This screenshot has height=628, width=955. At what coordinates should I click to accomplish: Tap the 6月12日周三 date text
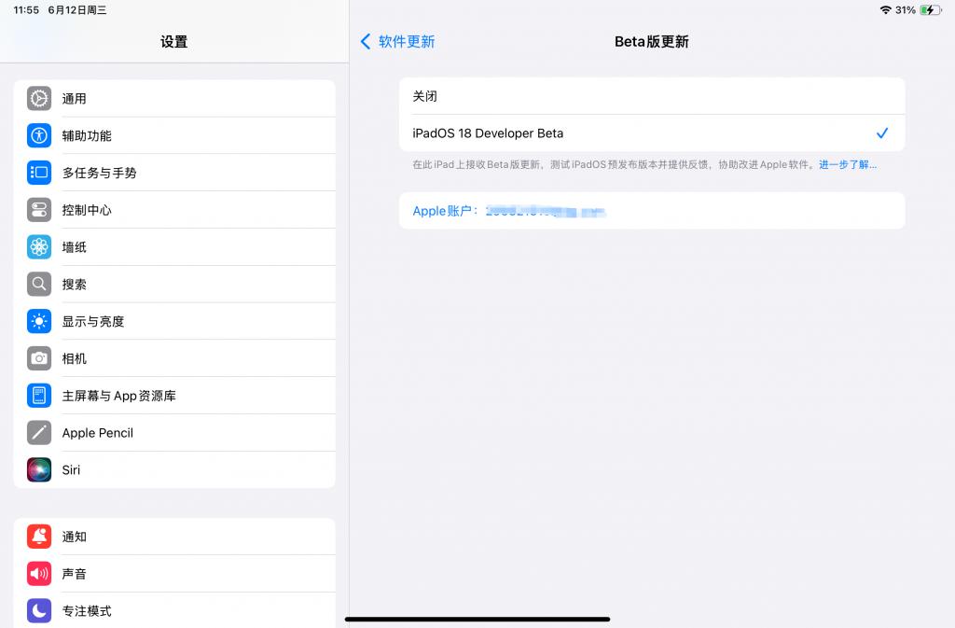pyautogui.click(x=77, y=10)
